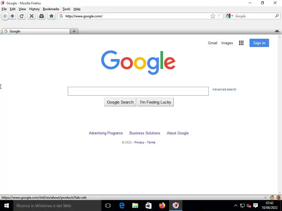Open the Edit menu

coord(13,9)
